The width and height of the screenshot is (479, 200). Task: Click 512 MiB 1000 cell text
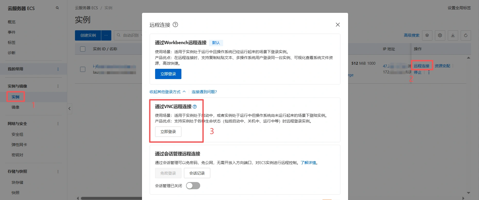363,63
